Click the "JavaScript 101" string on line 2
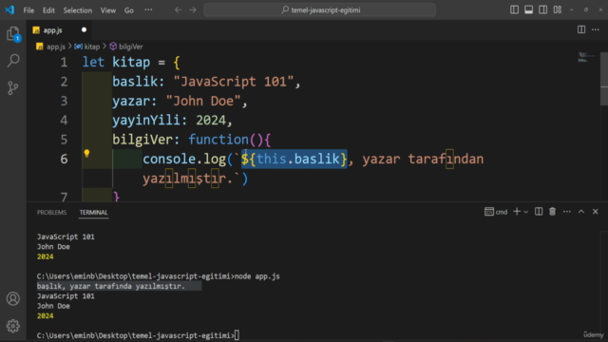Viewport: 608px width, 342px height. coord(234,82)
